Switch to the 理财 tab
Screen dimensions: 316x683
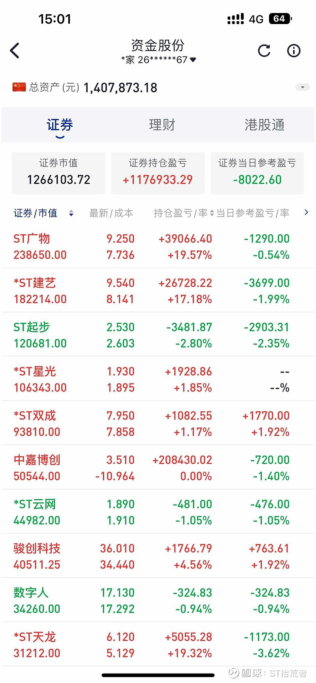tap(162, 125)
